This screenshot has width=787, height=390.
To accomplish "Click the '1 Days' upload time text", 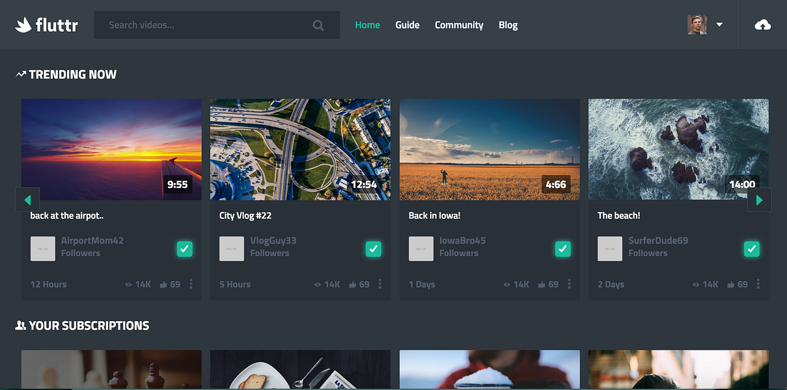I will pos(422,285).
